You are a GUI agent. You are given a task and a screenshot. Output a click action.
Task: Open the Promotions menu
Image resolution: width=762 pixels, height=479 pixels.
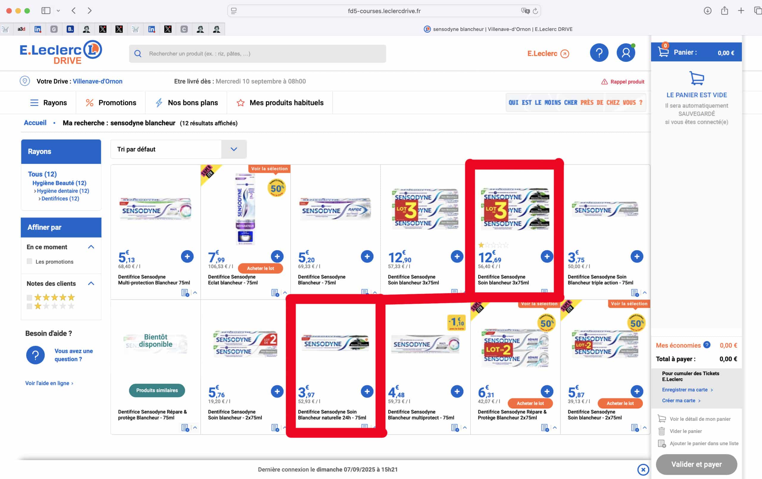(111, 103)
